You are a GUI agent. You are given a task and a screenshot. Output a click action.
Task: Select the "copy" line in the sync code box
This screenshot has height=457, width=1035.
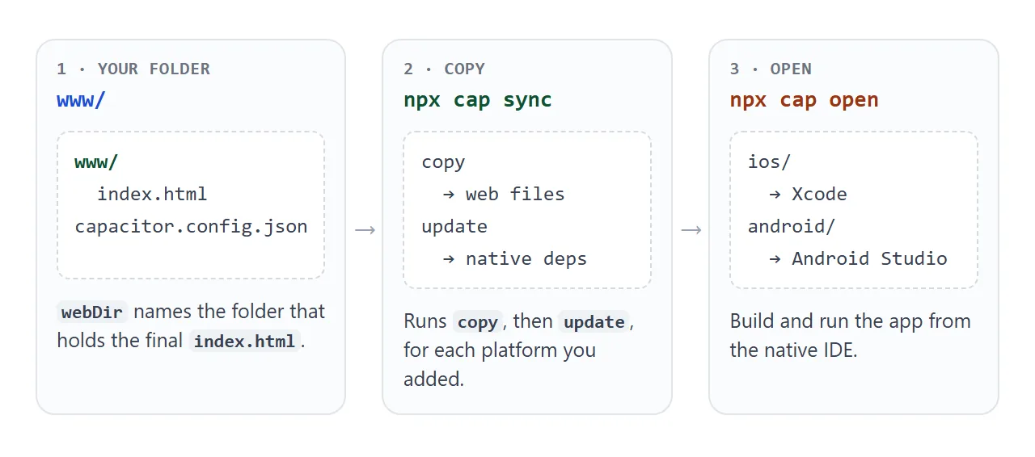coord(443,162)
